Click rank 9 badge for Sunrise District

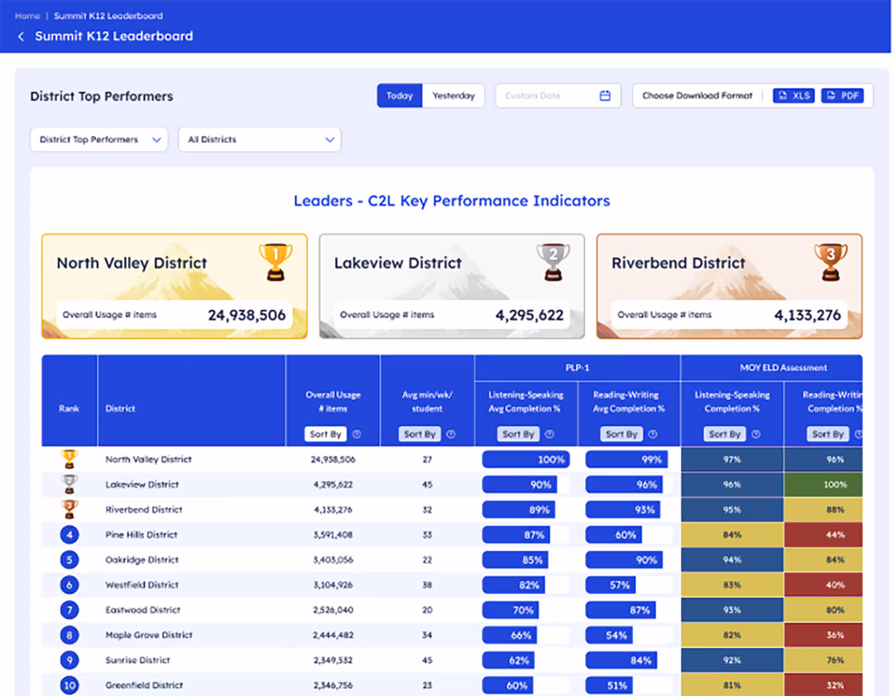tap(70, 660)
